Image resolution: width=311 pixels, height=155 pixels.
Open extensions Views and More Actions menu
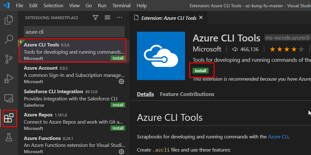pyautogui.click(x=119, y=18)
